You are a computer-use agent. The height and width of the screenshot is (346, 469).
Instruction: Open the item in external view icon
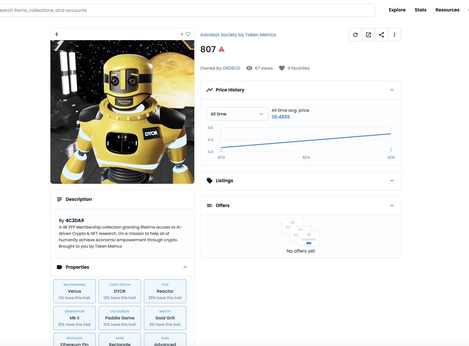pos(369,35)
